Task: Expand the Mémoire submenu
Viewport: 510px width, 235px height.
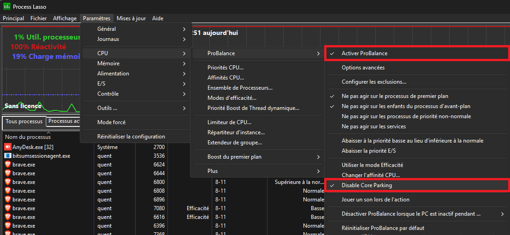Action: coord(135,63)
